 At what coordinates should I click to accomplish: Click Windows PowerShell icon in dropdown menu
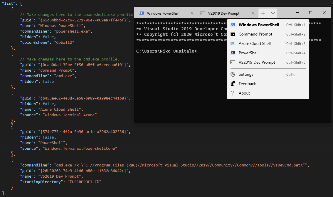233,25
